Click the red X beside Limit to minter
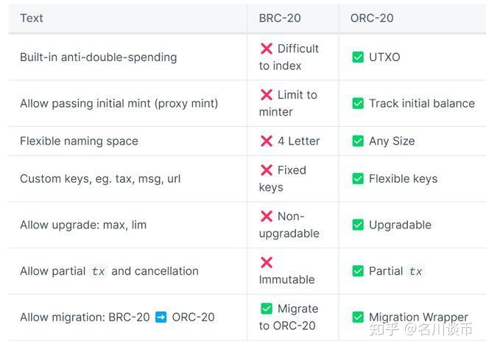The height and width of the screenshot is (350, 486). [x=267, y=95]
